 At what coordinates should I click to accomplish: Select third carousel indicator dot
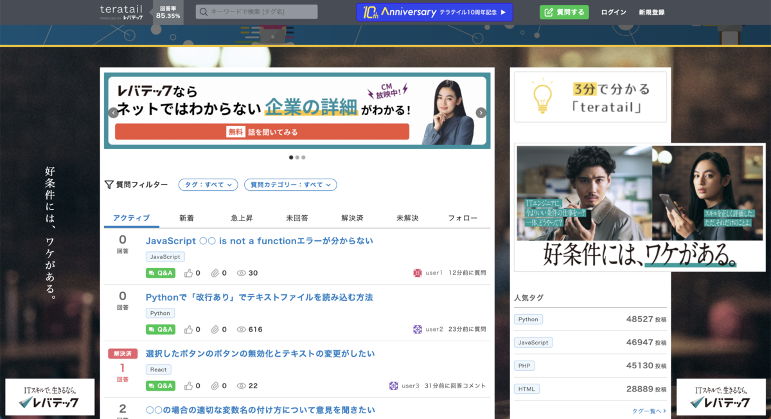click(303, 157)
